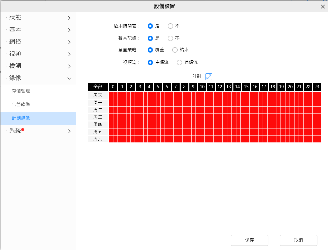Select 是 for 聲音記錄
This screenshot has width=328, height=250.
click(x=150, y=38)
